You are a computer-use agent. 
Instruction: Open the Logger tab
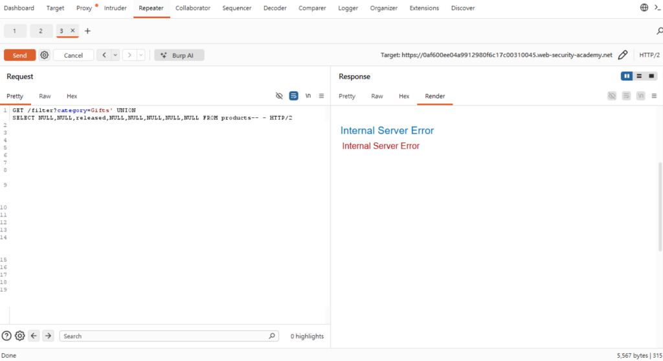click(x=348, y=8)
